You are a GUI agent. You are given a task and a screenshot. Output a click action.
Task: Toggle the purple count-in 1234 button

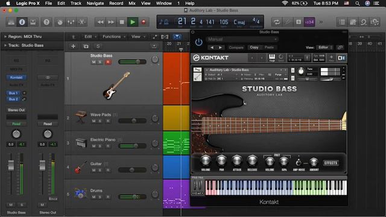(x=309, y=22)
